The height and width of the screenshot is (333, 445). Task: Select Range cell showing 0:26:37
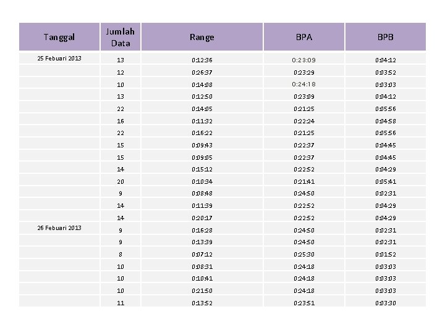pyautogui.click(x=202, y=72)
